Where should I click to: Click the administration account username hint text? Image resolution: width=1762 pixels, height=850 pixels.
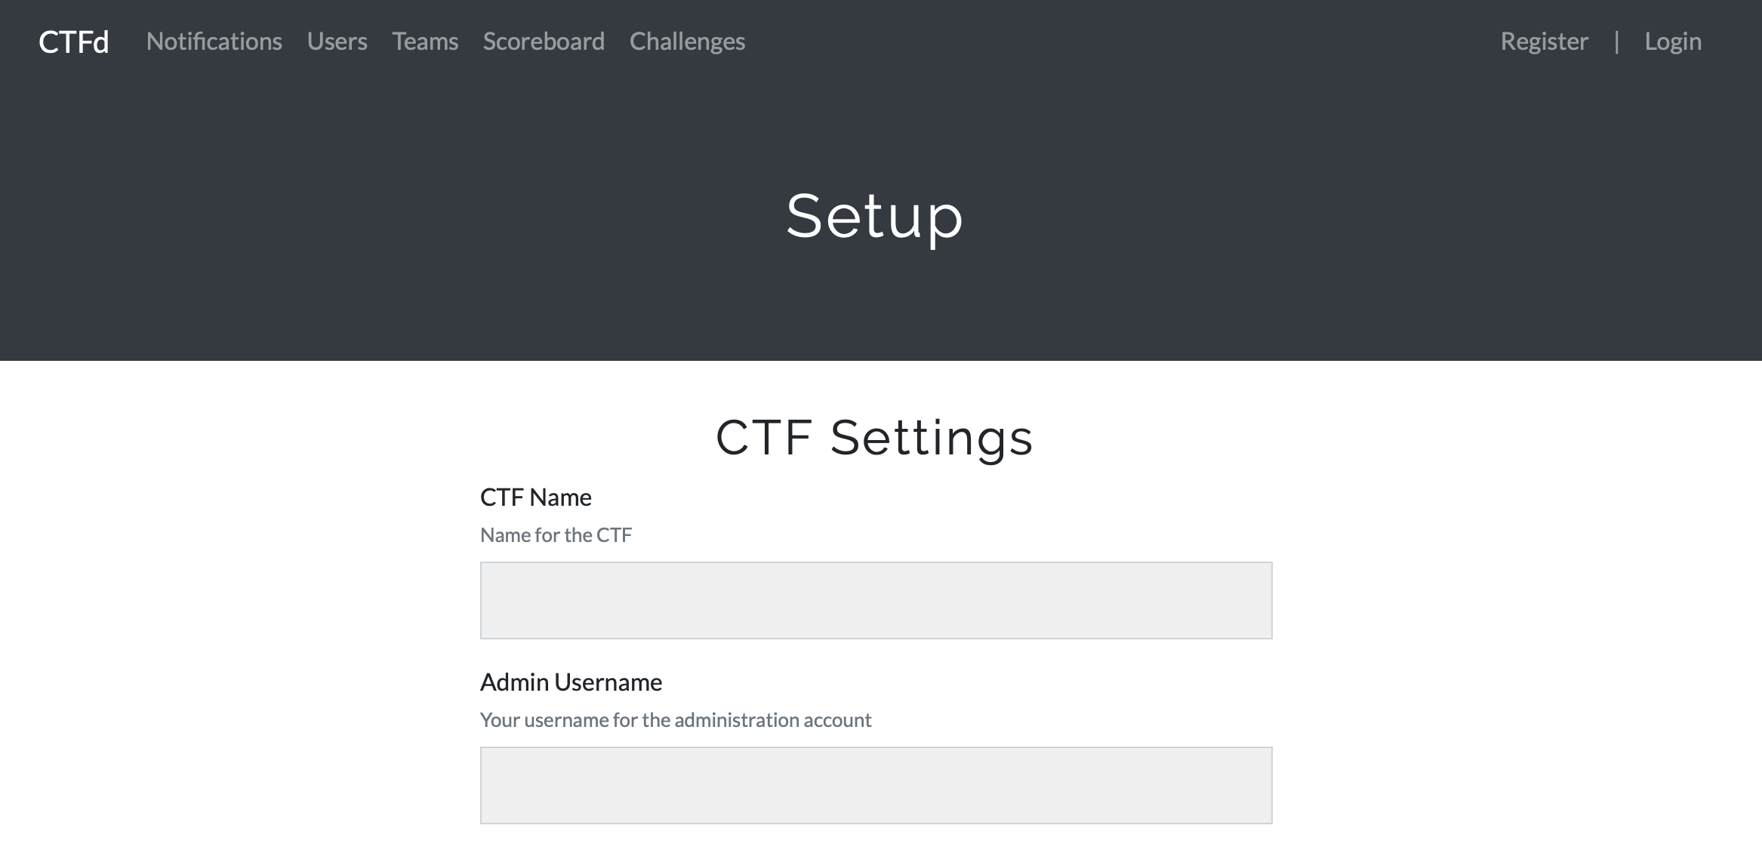[x=676, y=720]
